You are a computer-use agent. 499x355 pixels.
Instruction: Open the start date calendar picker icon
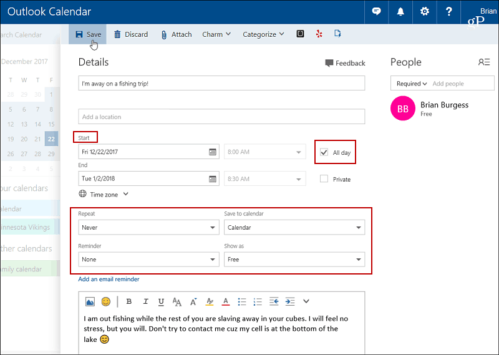[213, 152]
